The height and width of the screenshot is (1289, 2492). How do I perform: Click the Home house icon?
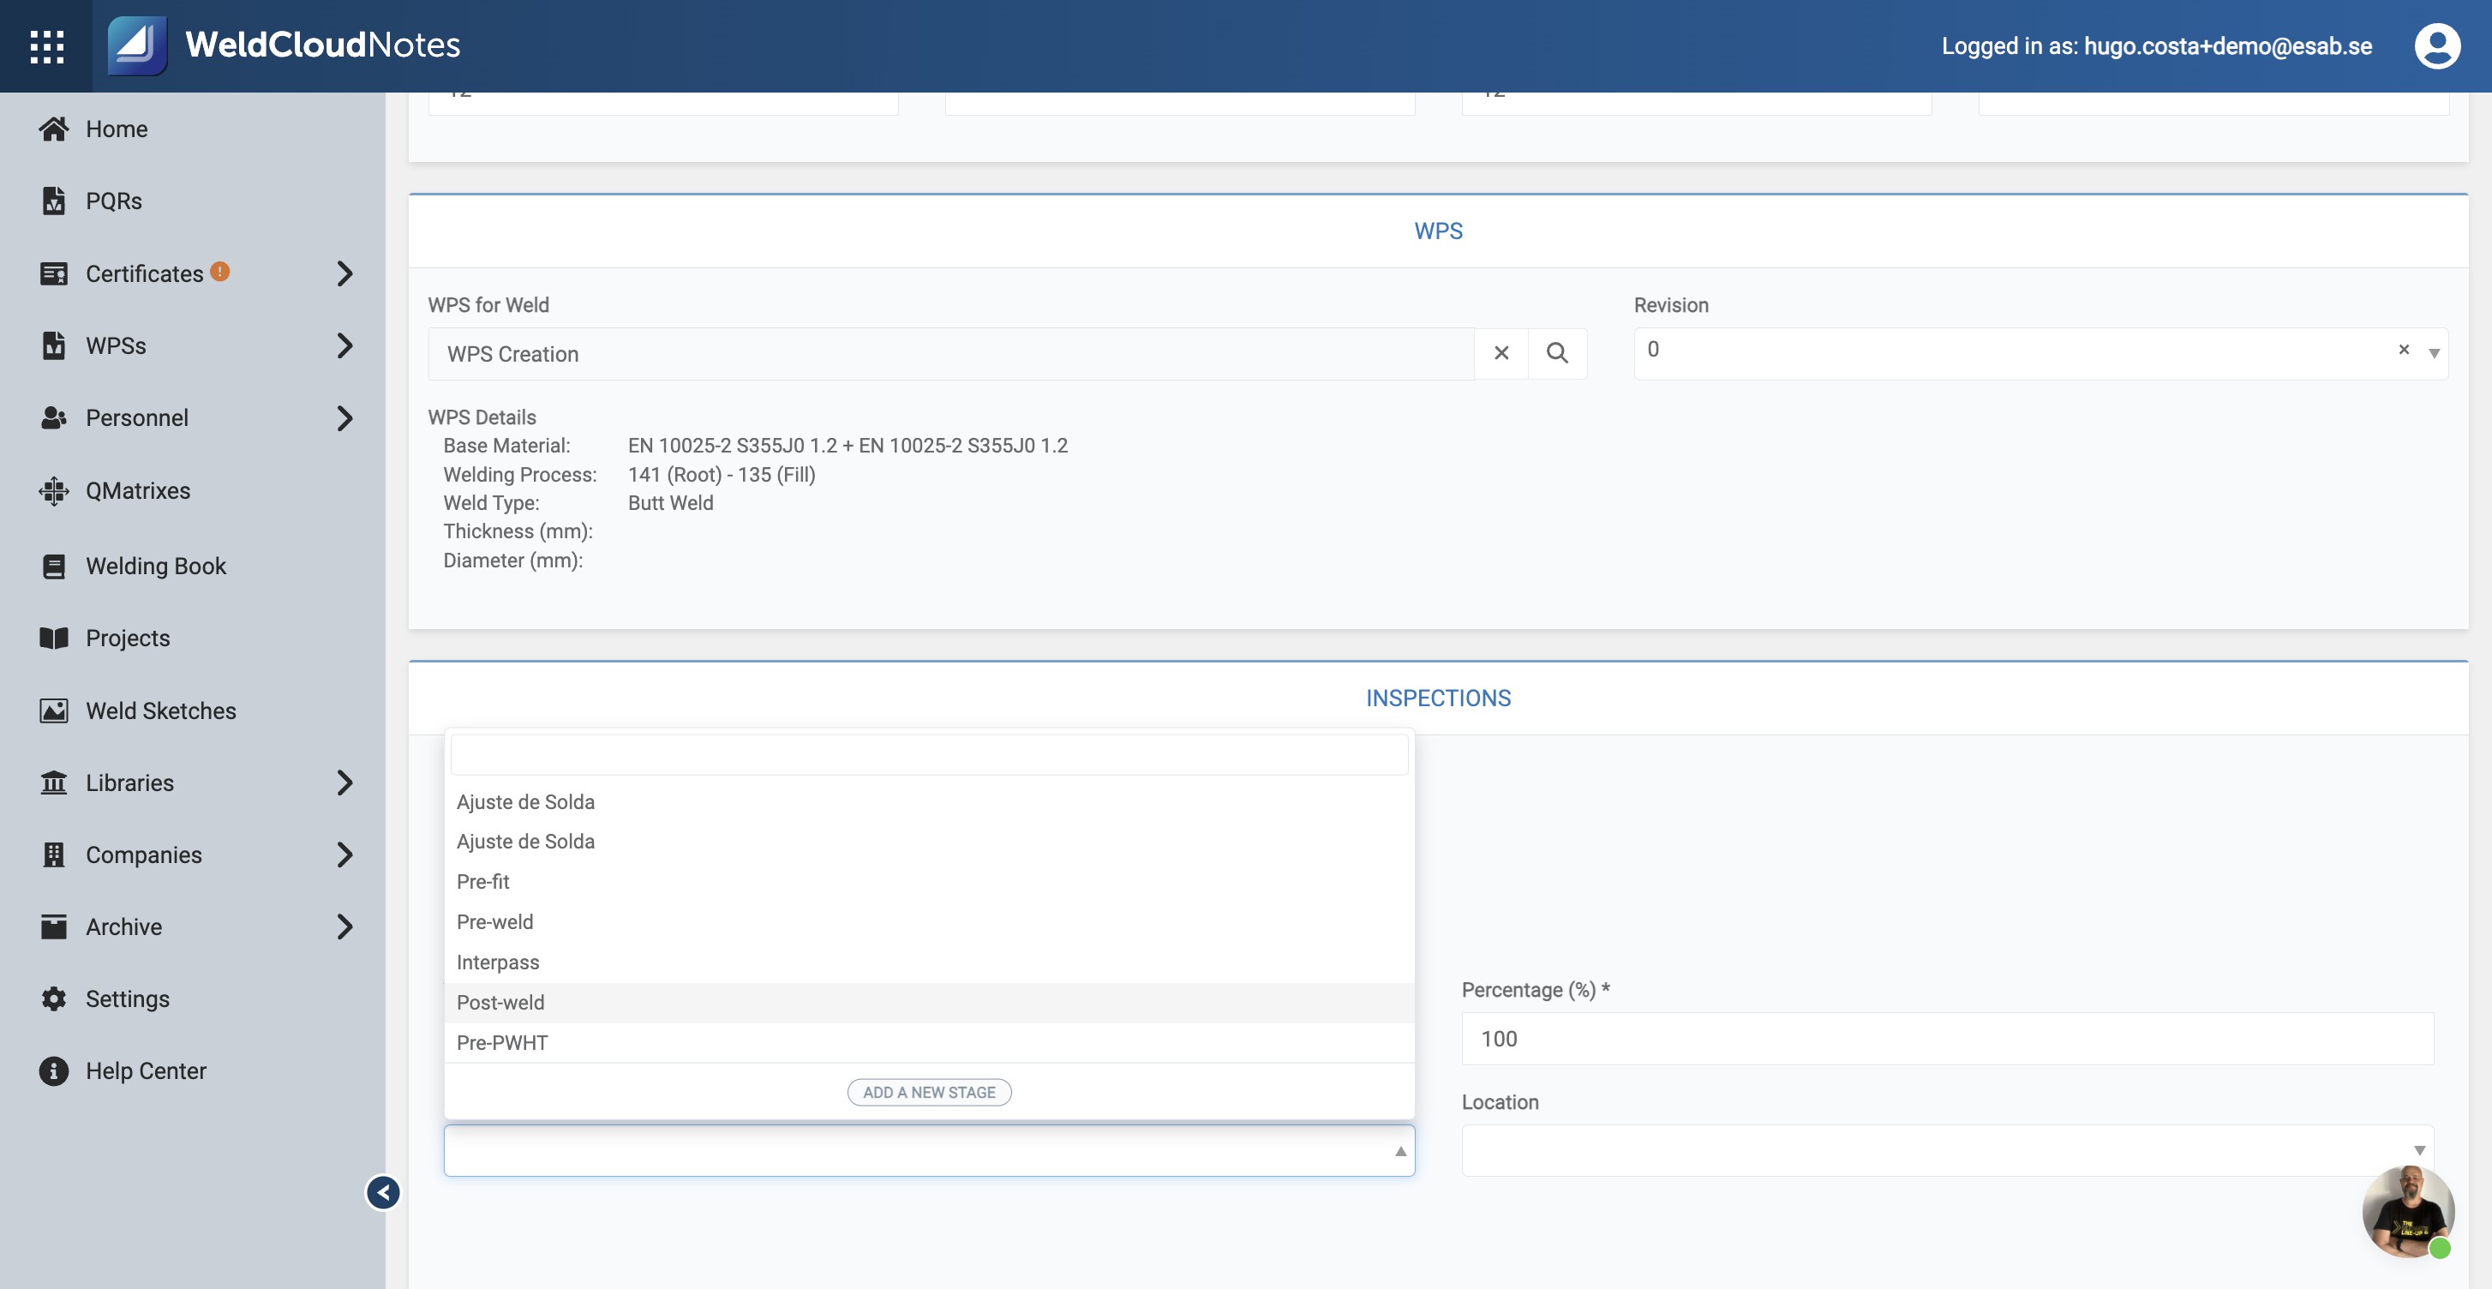click(54, 129)
